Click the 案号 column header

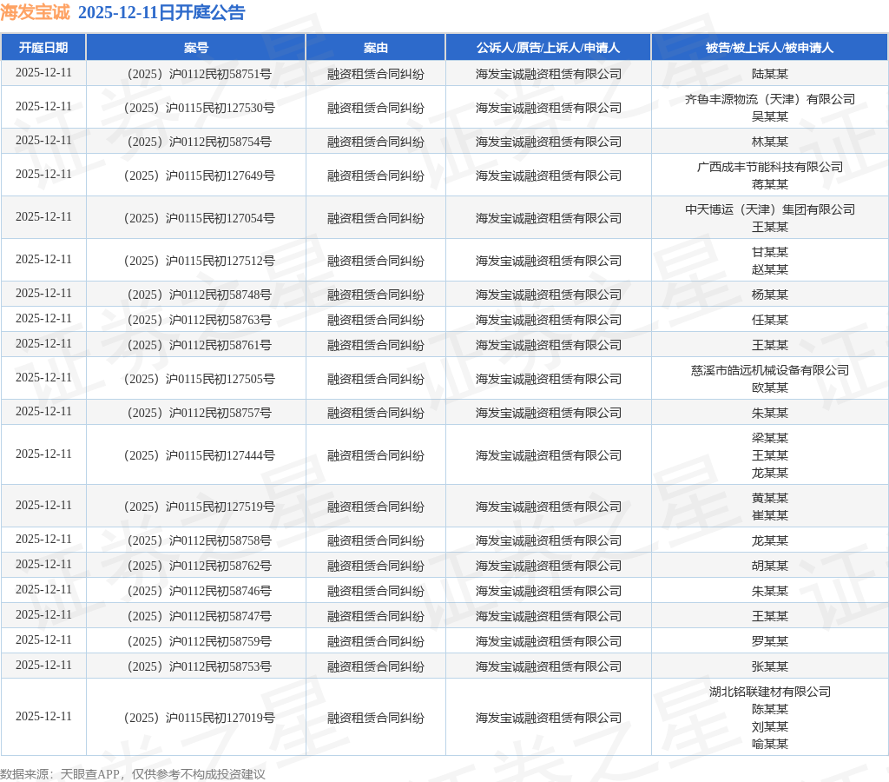coord(195,48)
